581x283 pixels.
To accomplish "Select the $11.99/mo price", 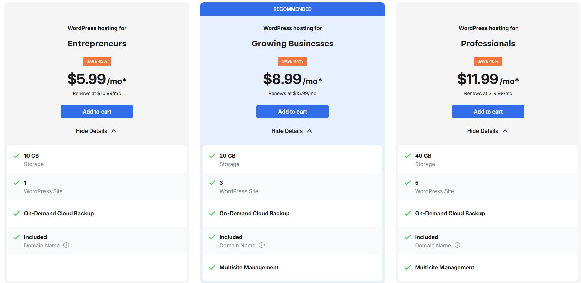I will (488, 79).
